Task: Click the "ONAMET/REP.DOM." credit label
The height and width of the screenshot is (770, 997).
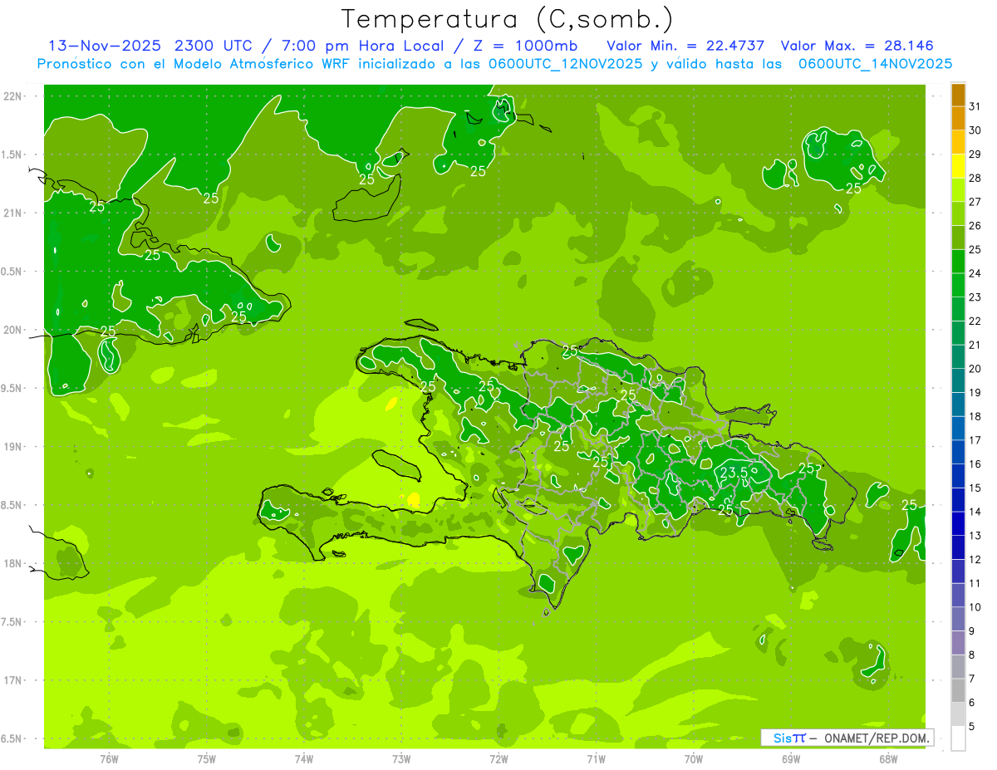Action: (876, 738)
